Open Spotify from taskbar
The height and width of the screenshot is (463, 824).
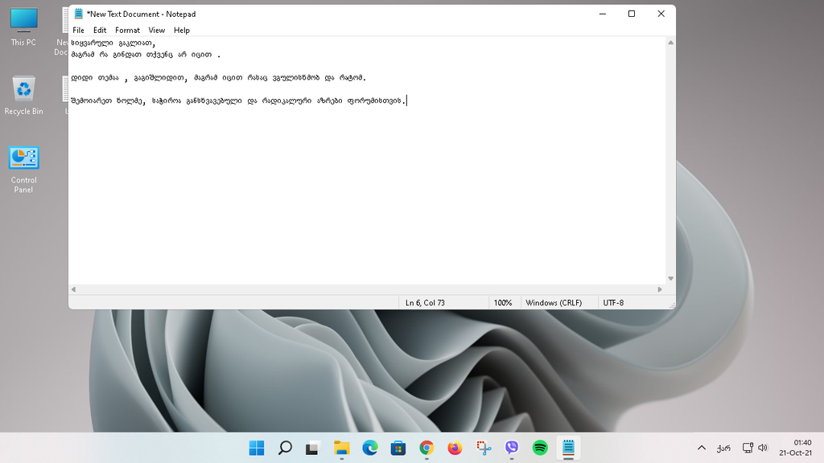pos(540,448)
